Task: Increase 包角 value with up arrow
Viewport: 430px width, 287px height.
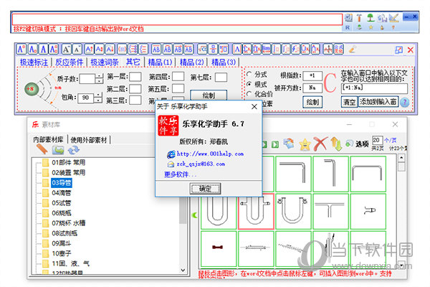Action: pyautogui.click(x=98, y=95)
